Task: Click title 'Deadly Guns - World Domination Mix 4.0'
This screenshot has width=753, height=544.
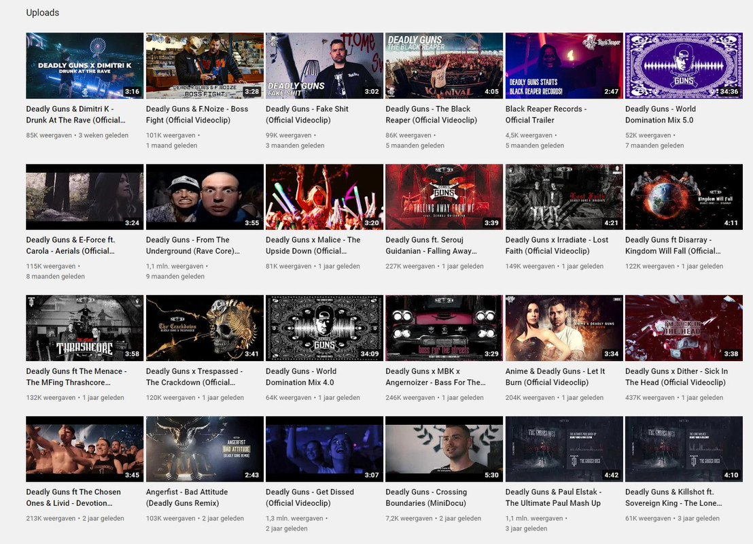Action: coord(301,377)
